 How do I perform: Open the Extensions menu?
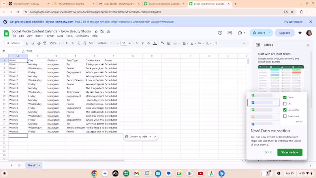point(82,36)
